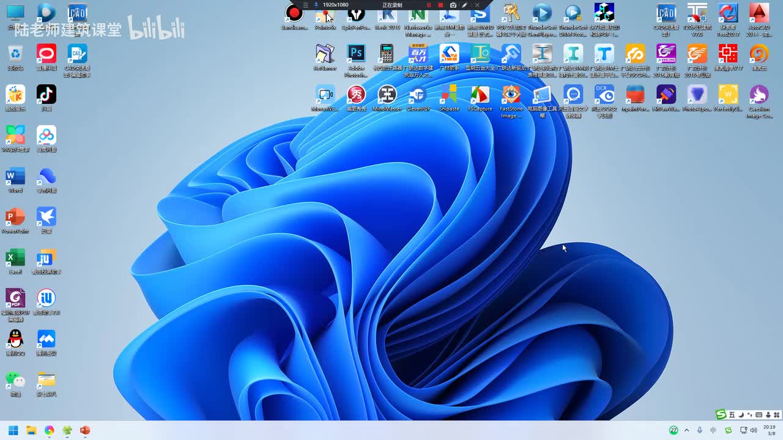This screenshot has height=440, width=783.
Task: Expand the hidden system tray icons chevron
Action: (x=686, y=430)
